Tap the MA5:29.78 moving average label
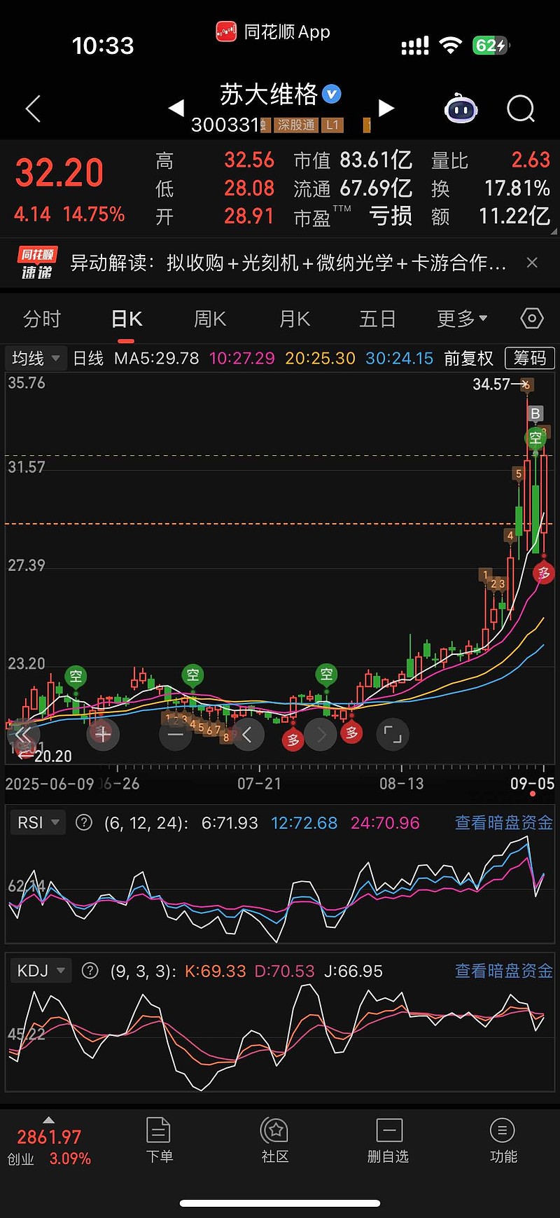 (156, 359)
